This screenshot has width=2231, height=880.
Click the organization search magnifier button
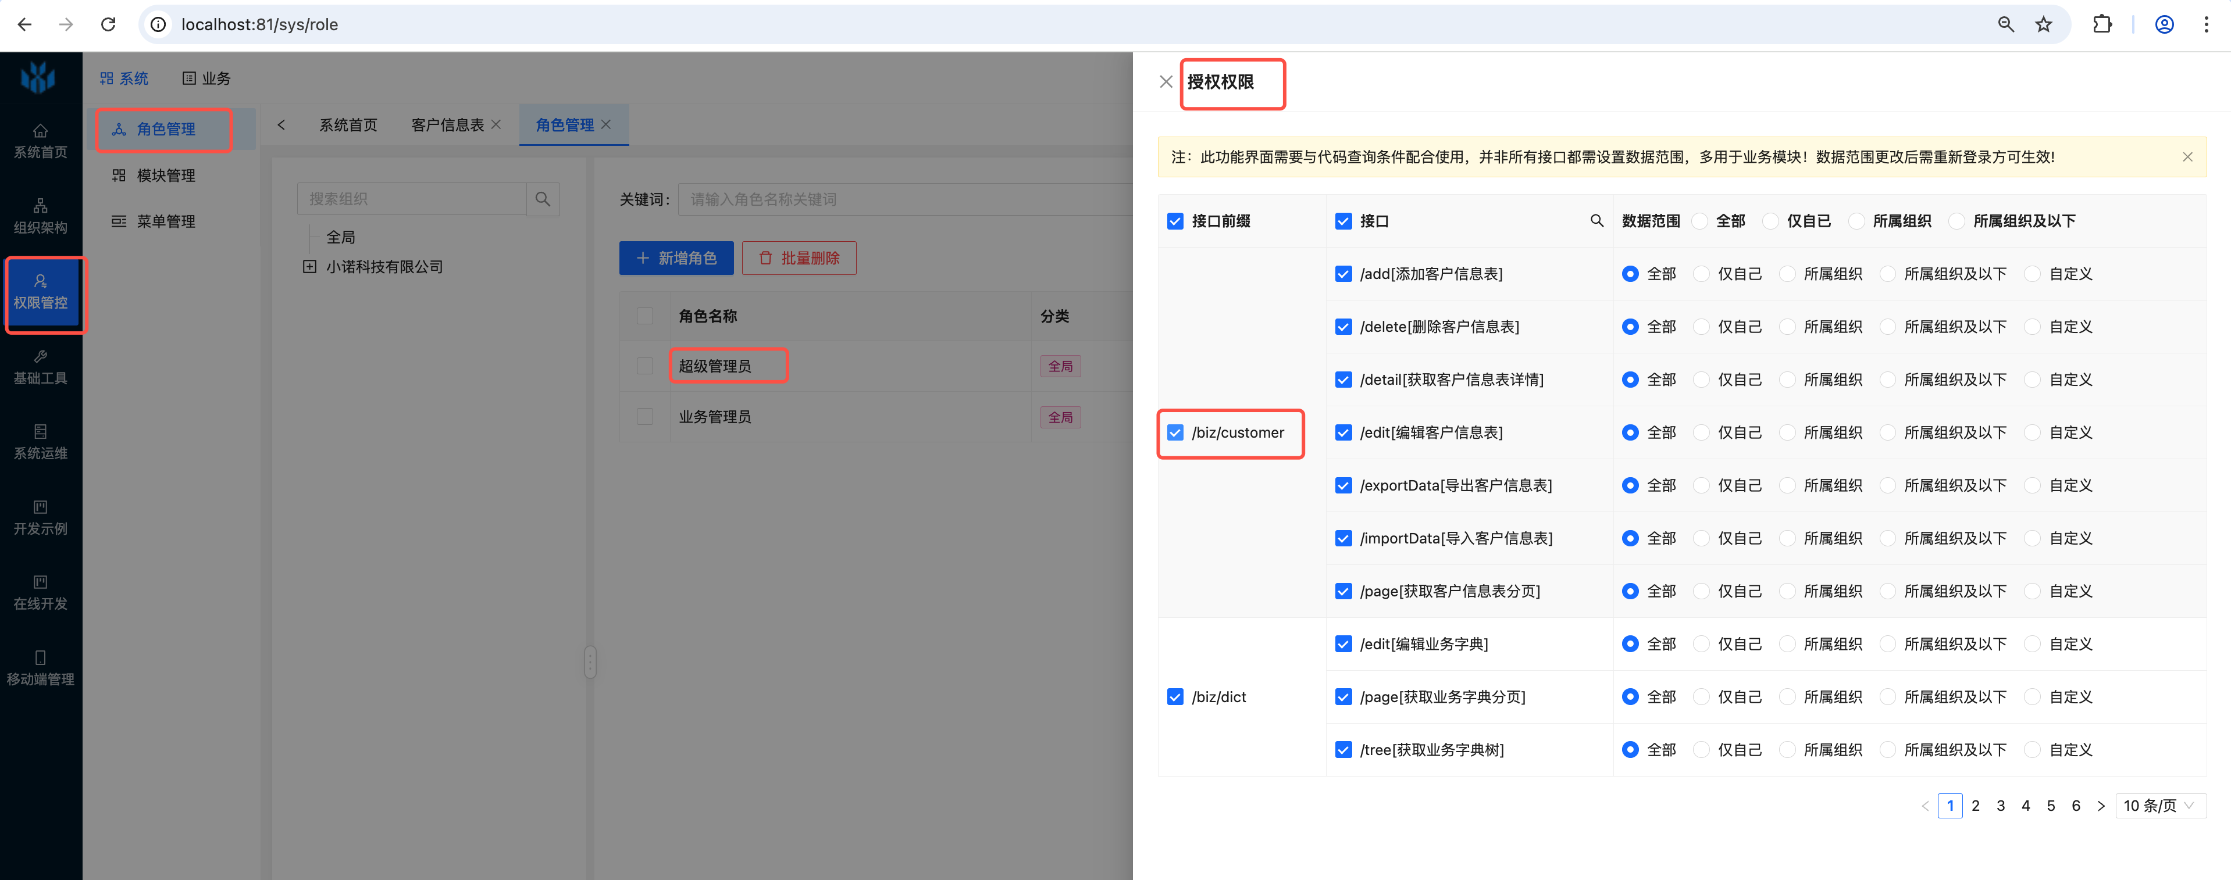click(x=543, y=199)
